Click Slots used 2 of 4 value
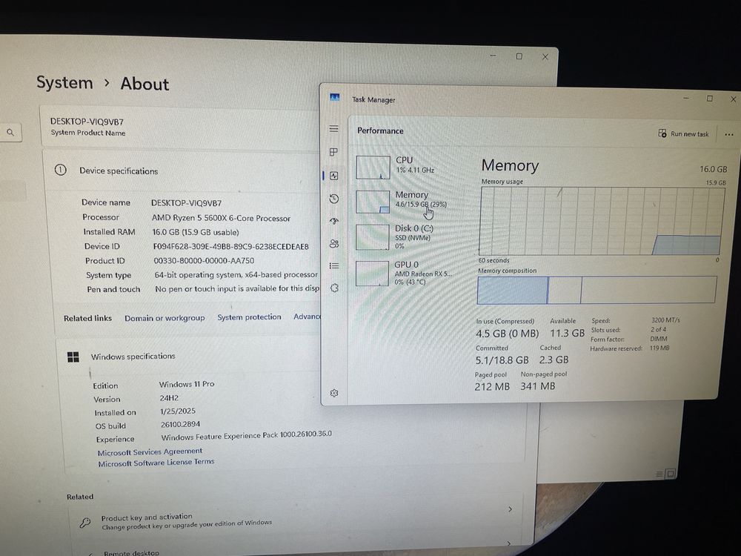This screenshot has width=741, height=556. point(658,330)
